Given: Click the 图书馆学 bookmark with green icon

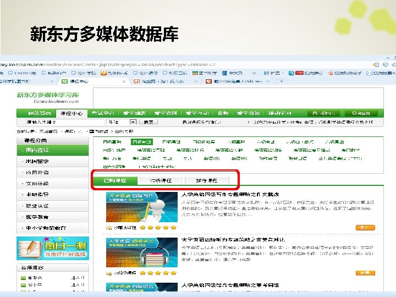Looking at the screenshot, I should click(x=205, y=73).
